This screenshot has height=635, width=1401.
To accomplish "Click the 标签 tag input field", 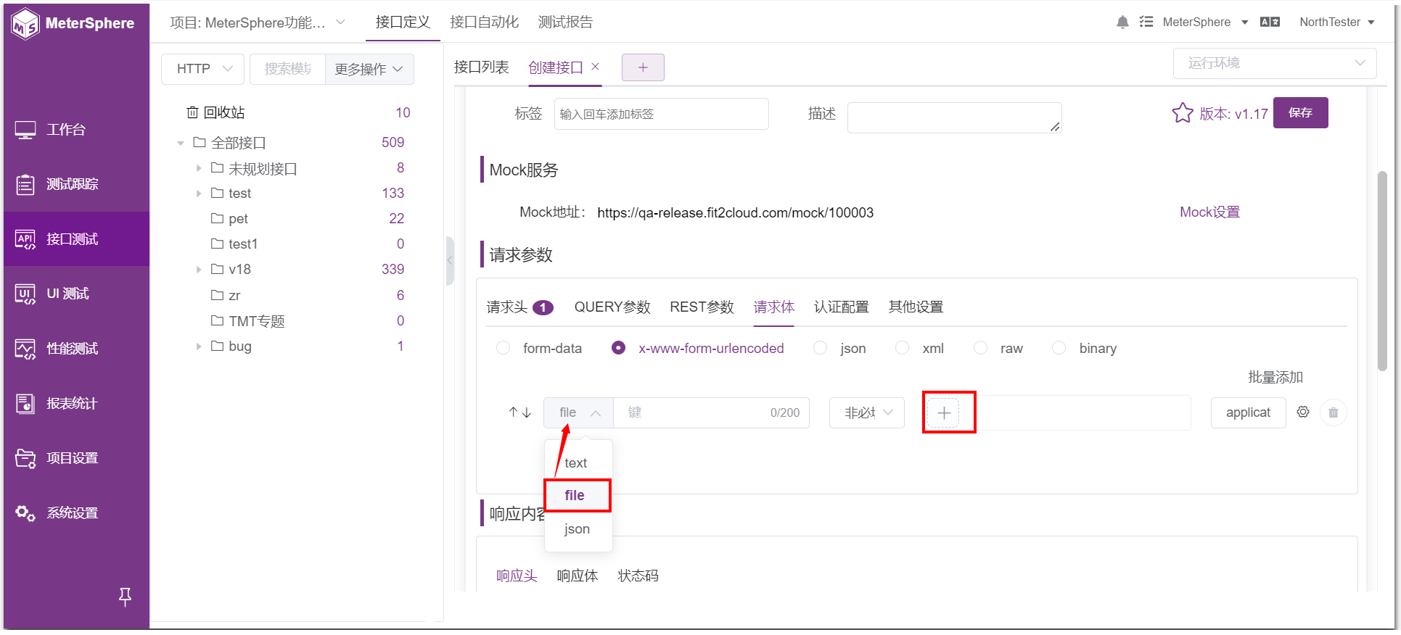I will (662, 114).
